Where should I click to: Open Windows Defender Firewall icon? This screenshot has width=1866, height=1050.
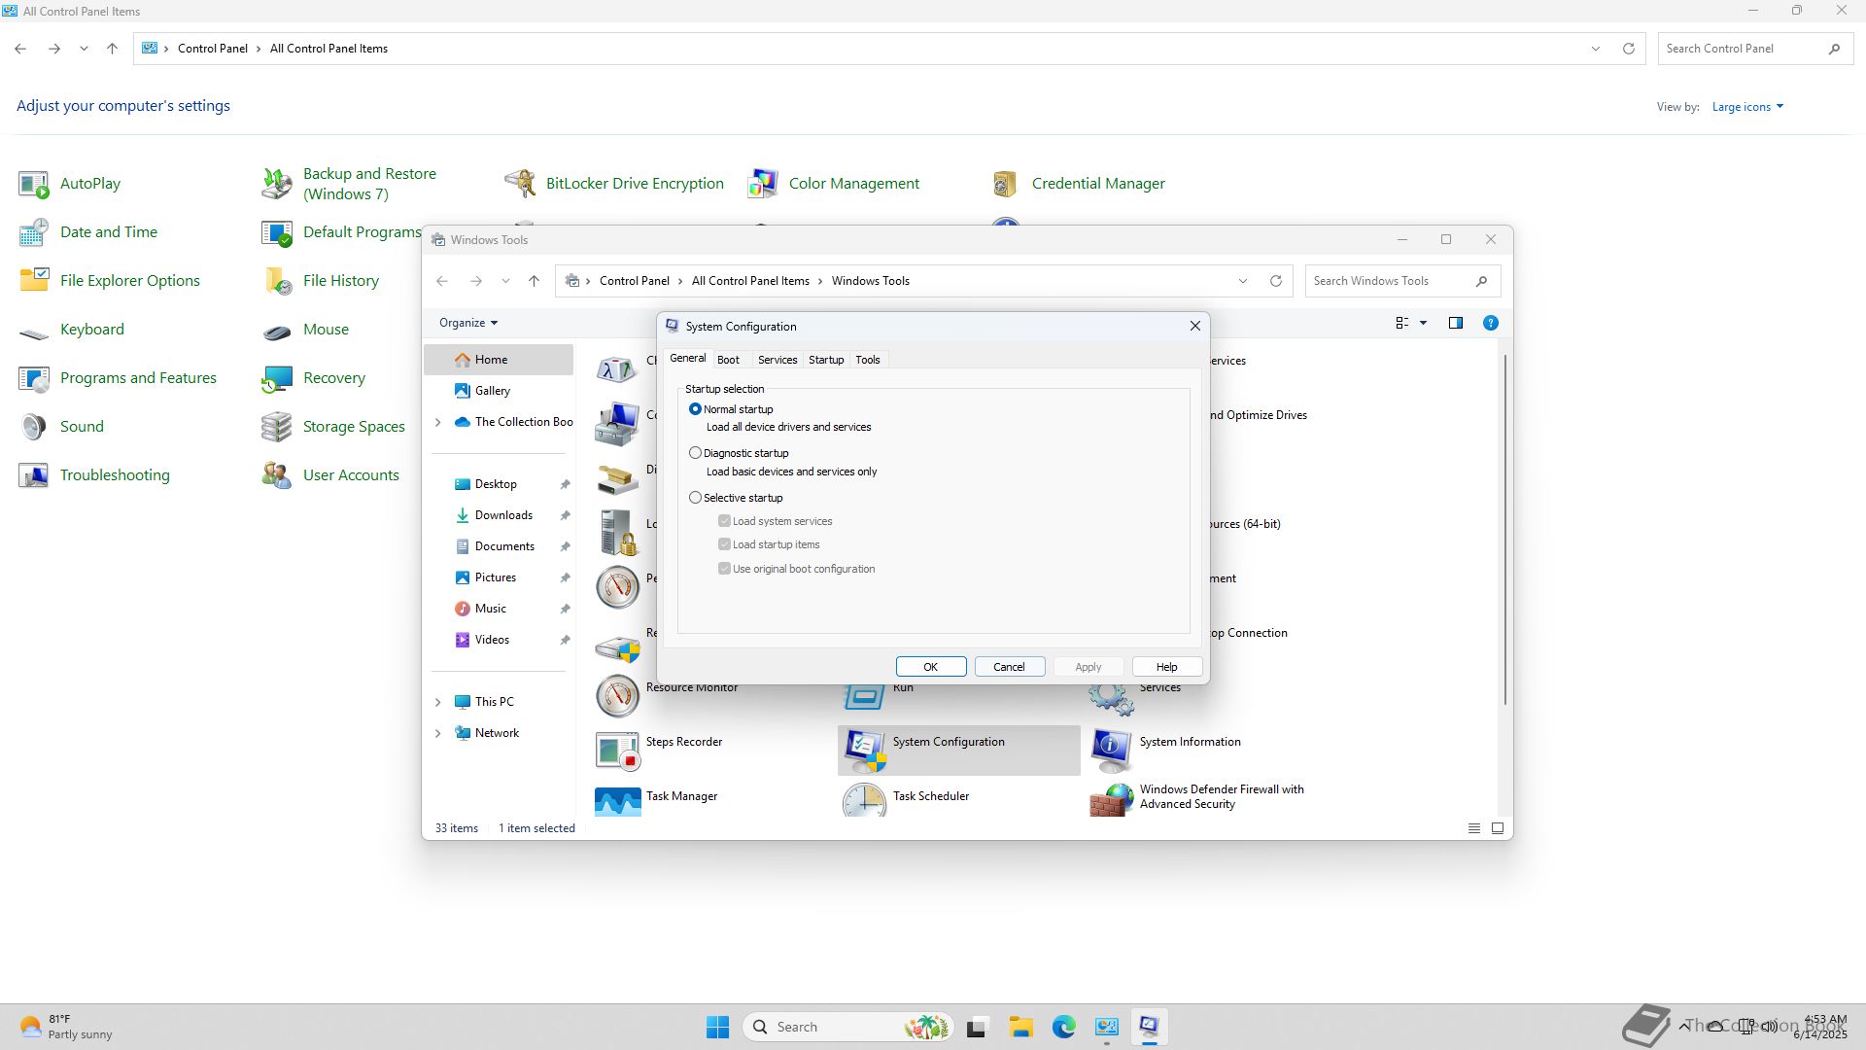click(x=1111, y=800)
